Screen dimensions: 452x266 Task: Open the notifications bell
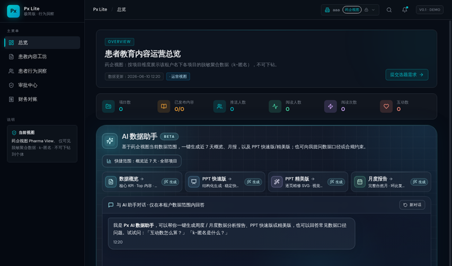click(x=405, y=10)
